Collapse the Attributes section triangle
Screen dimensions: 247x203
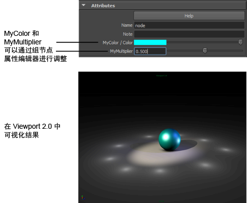pyautogui.click(x=84, y=5)
